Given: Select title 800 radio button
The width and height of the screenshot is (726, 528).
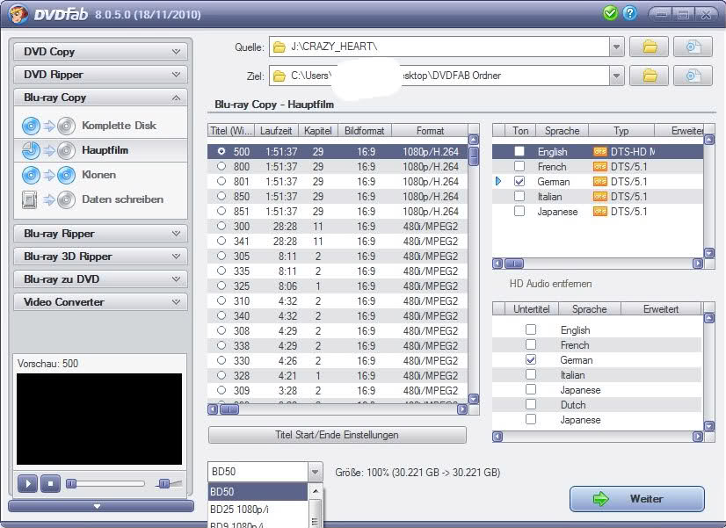Looking at the screenshot, I should point(221,167).
